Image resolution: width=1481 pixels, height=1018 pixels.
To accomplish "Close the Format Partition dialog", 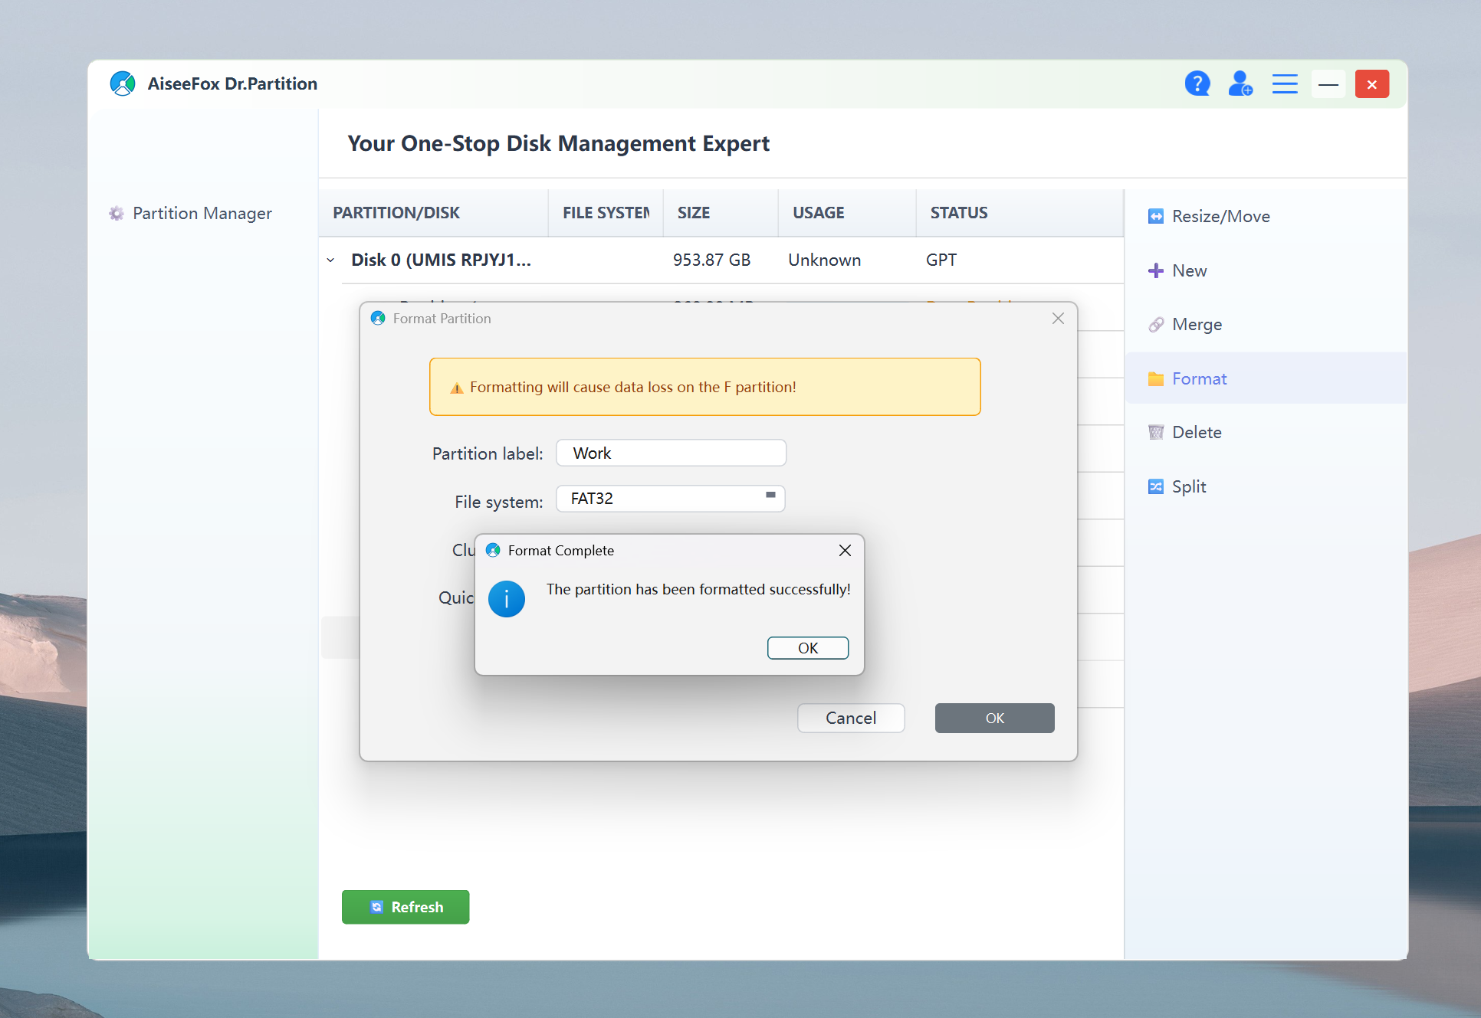I will point(1058,318).
